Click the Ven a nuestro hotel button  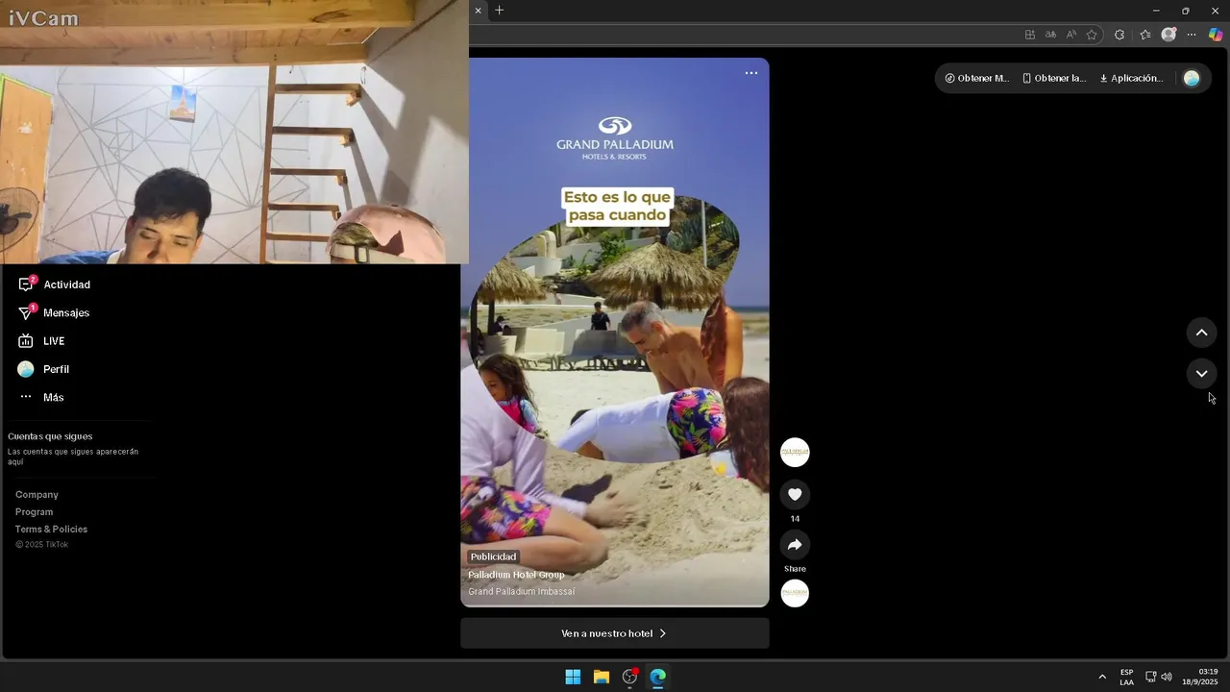click(x=615, y=633)
